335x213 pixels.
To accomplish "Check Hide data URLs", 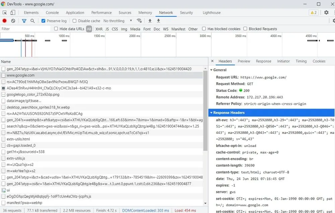I will [x=56, y=29].
